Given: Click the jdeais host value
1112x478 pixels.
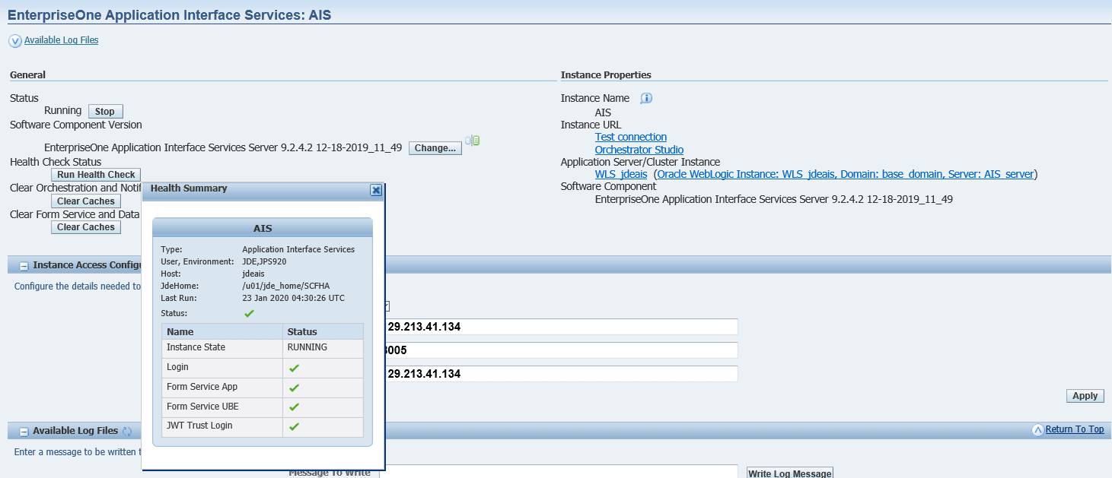Looking at the screenshot, I should pyautogui.click(x=253, y=274).
